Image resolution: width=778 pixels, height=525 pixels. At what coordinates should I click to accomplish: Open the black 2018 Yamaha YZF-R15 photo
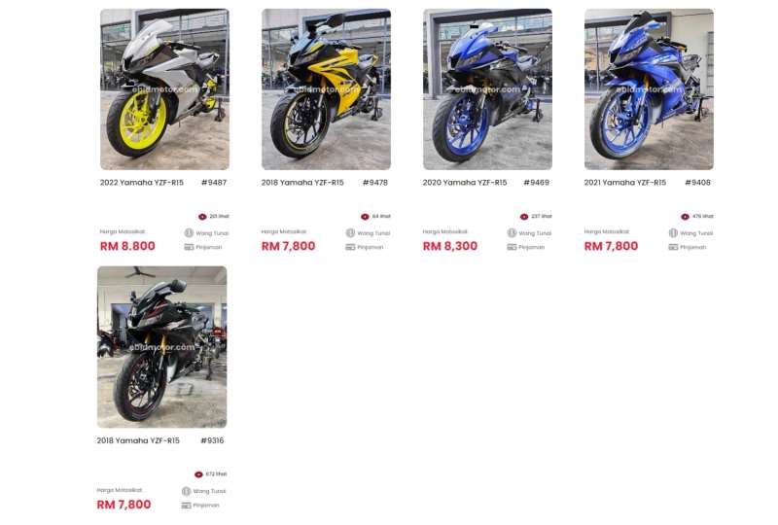pyautogui.click(x=161, y=347)
